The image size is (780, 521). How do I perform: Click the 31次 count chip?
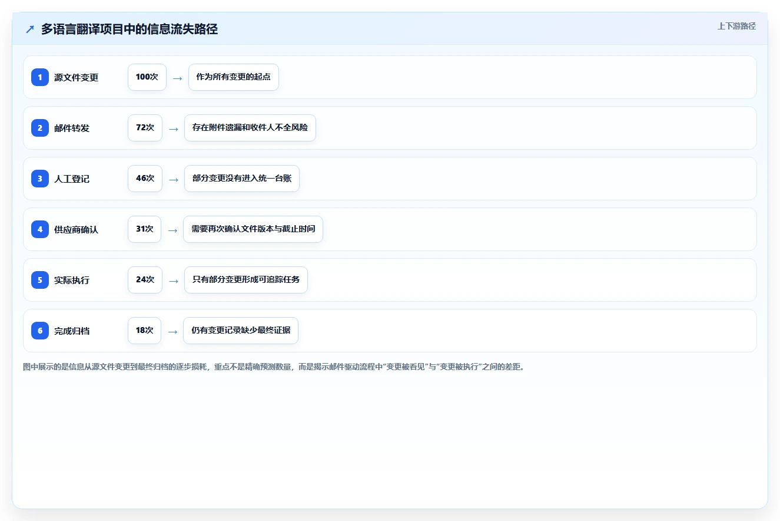pos(144,229)
